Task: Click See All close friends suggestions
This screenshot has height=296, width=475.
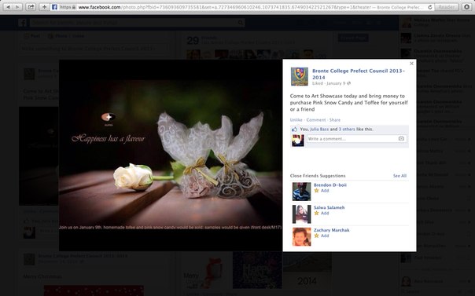Action: 400,176
